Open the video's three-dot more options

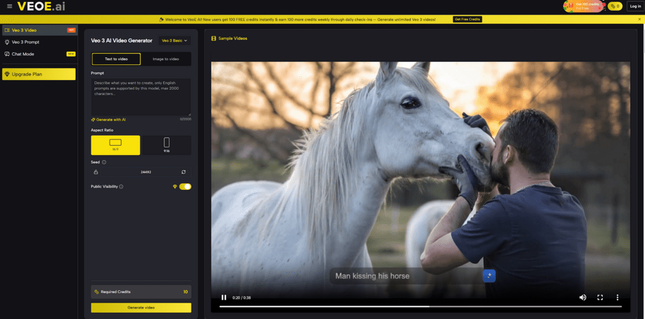tap(617, 298)
